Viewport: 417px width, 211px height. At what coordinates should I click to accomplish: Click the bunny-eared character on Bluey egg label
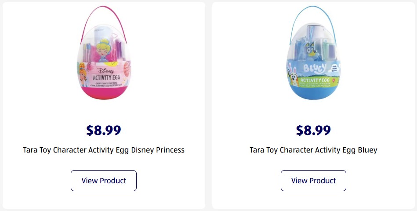(x=293, y=74)
